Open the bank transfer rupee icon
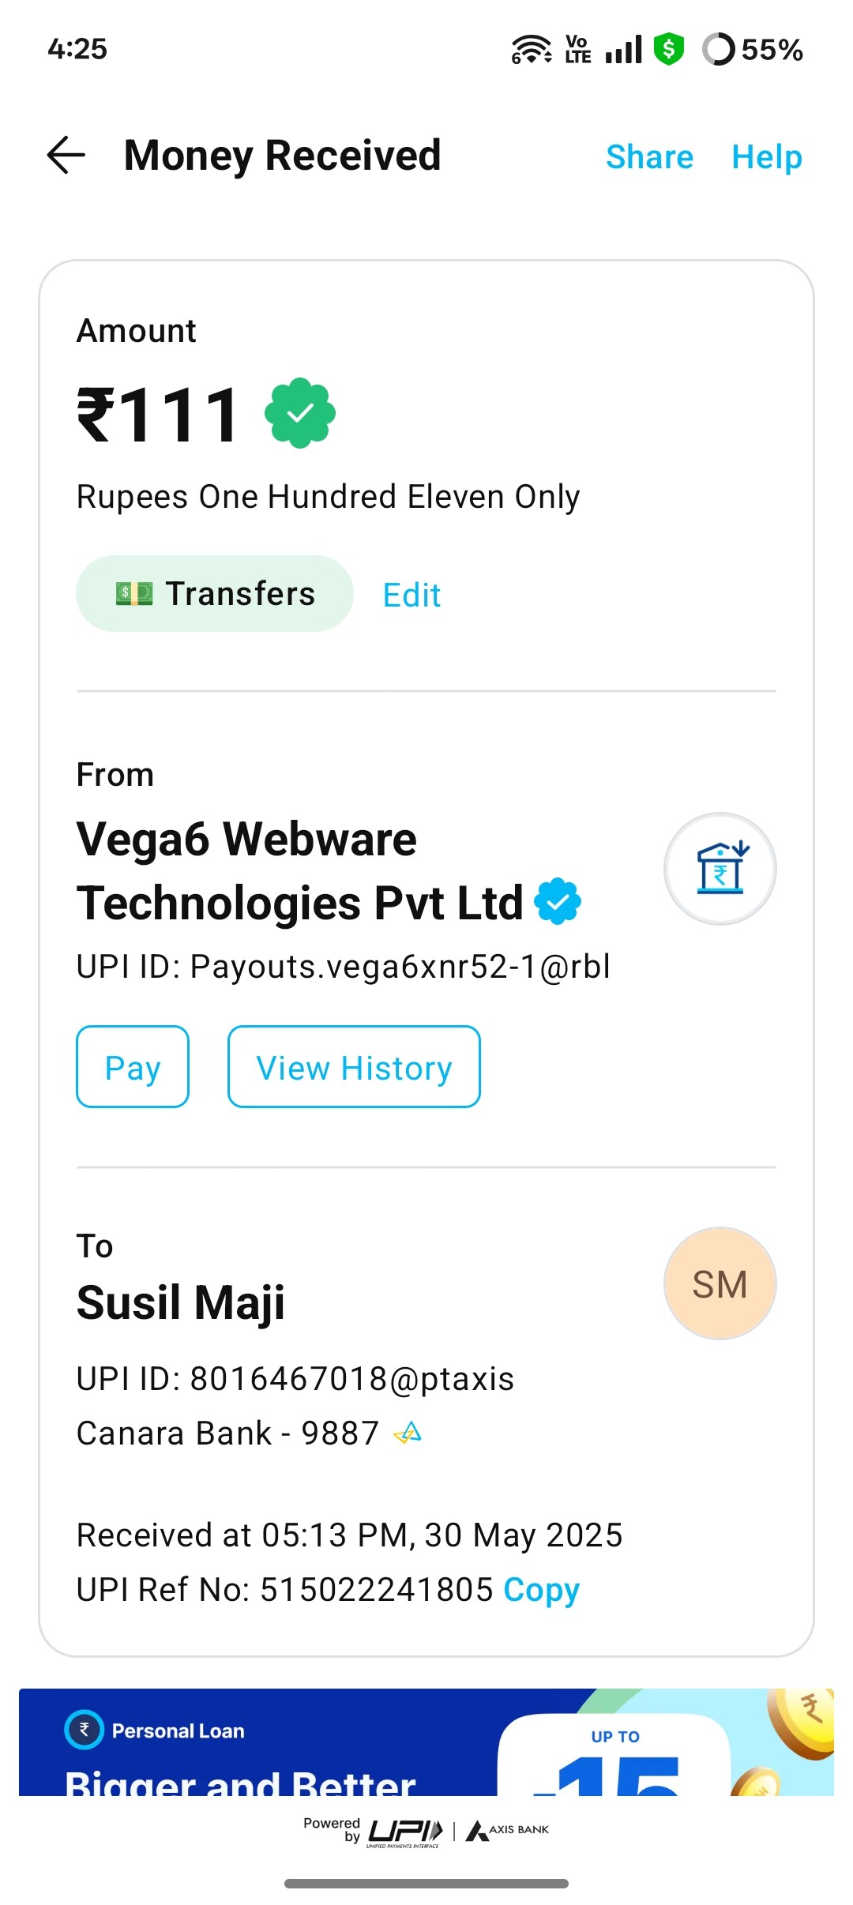This screenshot has height=1905, width=853. click(720, 869)
